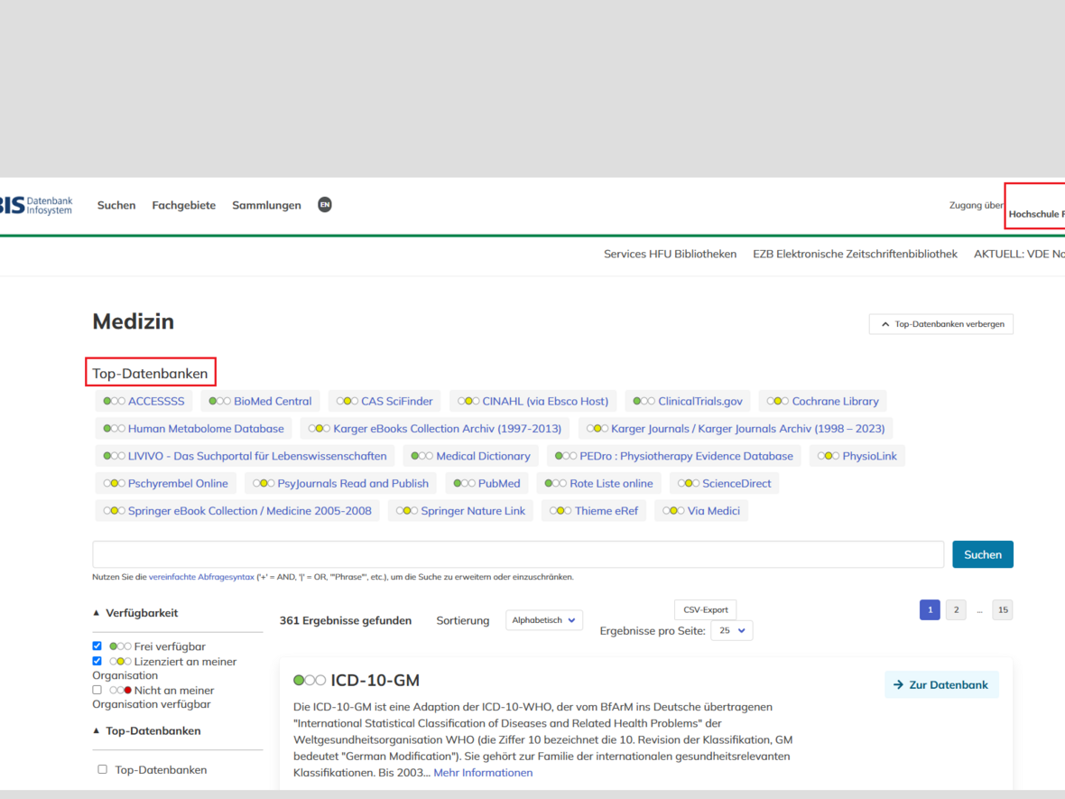Click traffic light icon next to PubMed

[465, 484]
